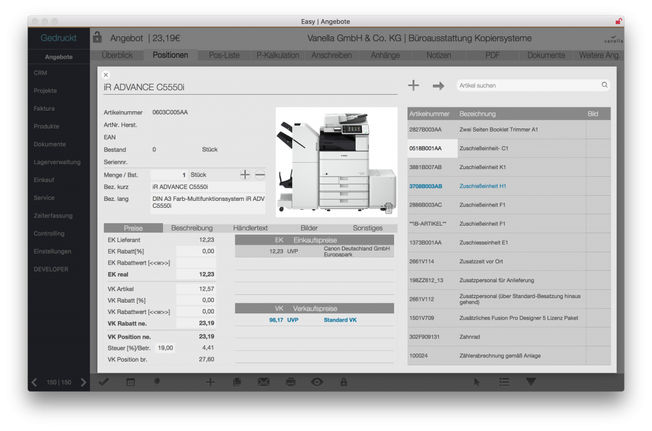The height and width of the screenshot is (431, 652).
Task: Open Produkte in the sidebar
Action: (x=46, y=127)
